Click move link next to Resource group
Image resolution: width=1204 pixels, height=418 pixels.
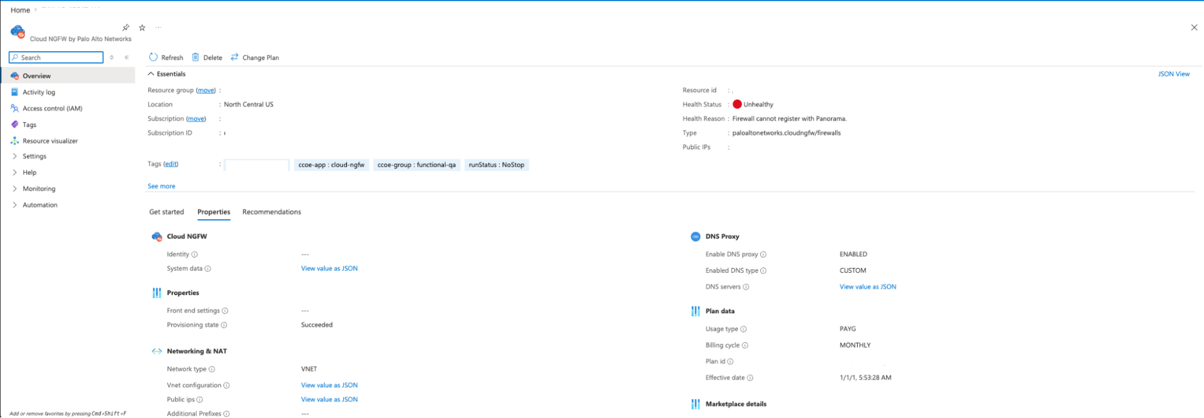[206, 90]
